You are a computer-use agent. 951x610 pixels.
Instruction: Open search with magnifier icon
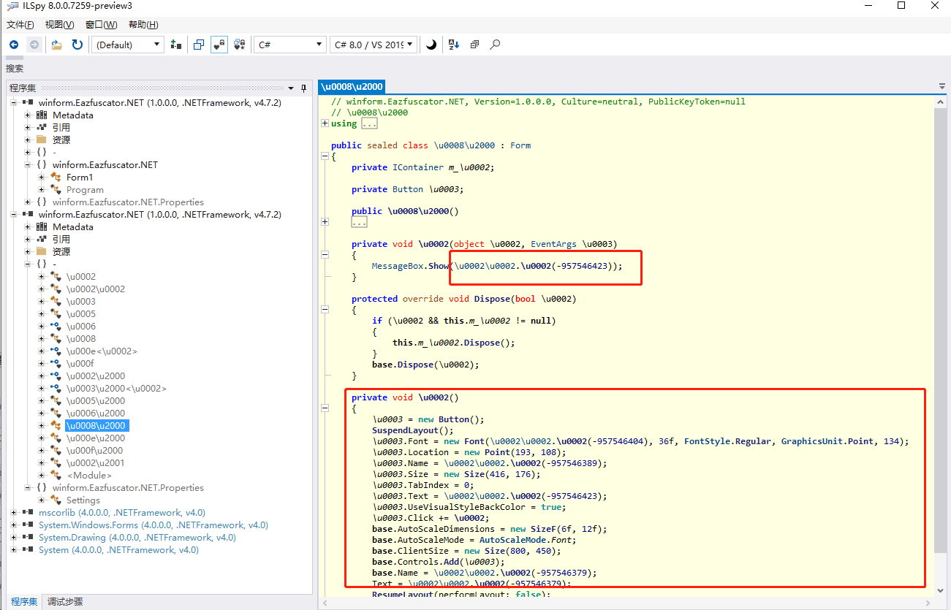pos(495,45)
